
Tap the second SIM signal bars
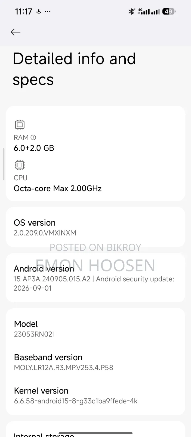pos(155,12)
